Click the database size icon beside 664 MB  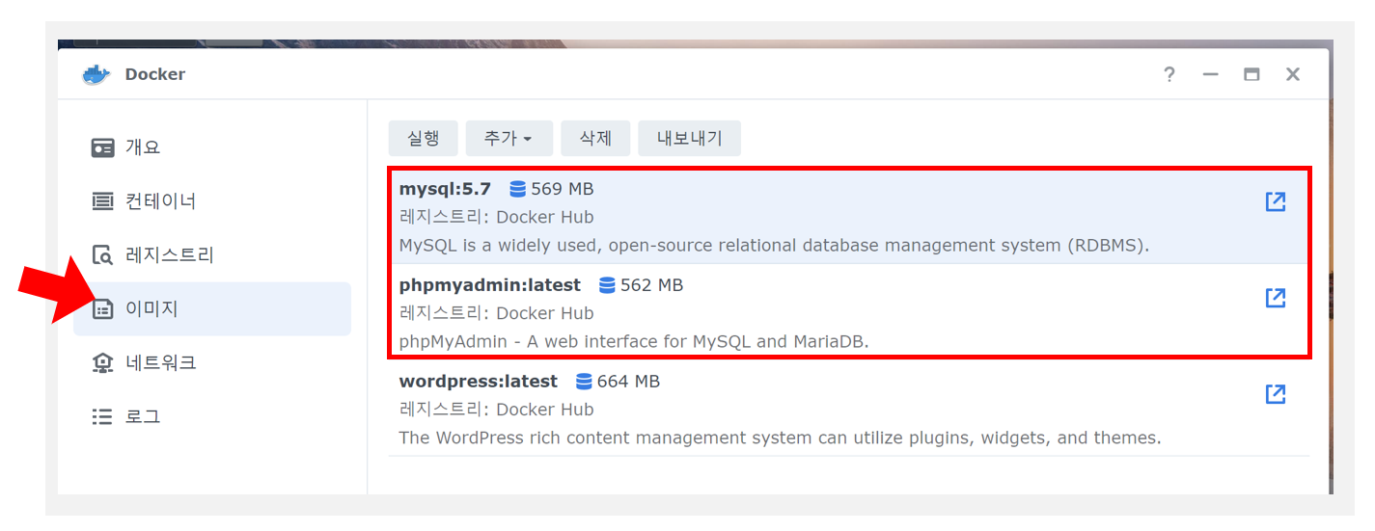click(584, 382)
